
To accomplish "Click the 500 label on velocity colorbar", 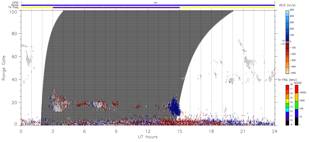I will tap(292, 10).
